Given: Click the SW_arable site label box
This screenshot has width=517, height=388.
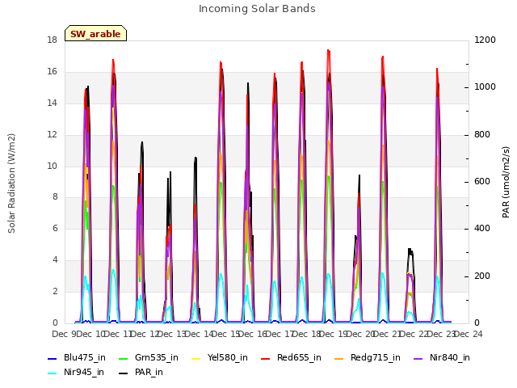Looking at the screenshot, I should tap(95, 33).
